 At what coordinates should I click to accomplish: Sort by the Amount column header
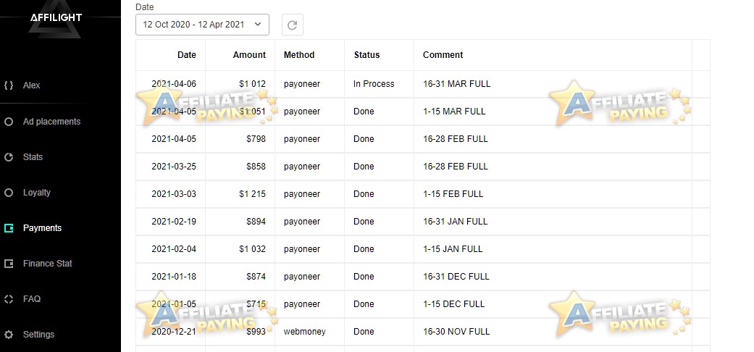(249, 55)
